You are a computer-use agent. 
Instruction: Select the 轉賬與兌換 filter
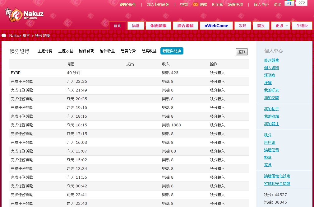tap(172, 51)
